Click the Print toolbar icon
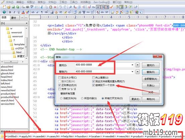 coord(27,7)
